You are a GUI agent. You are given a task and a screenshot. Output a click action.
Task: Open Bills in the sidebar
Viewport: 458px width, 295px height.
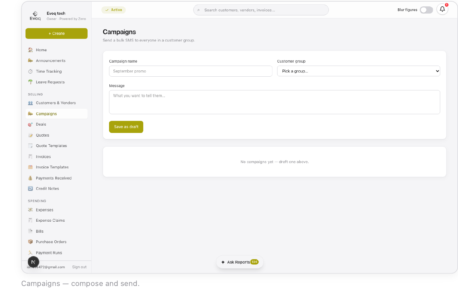[x=56, y=231]
